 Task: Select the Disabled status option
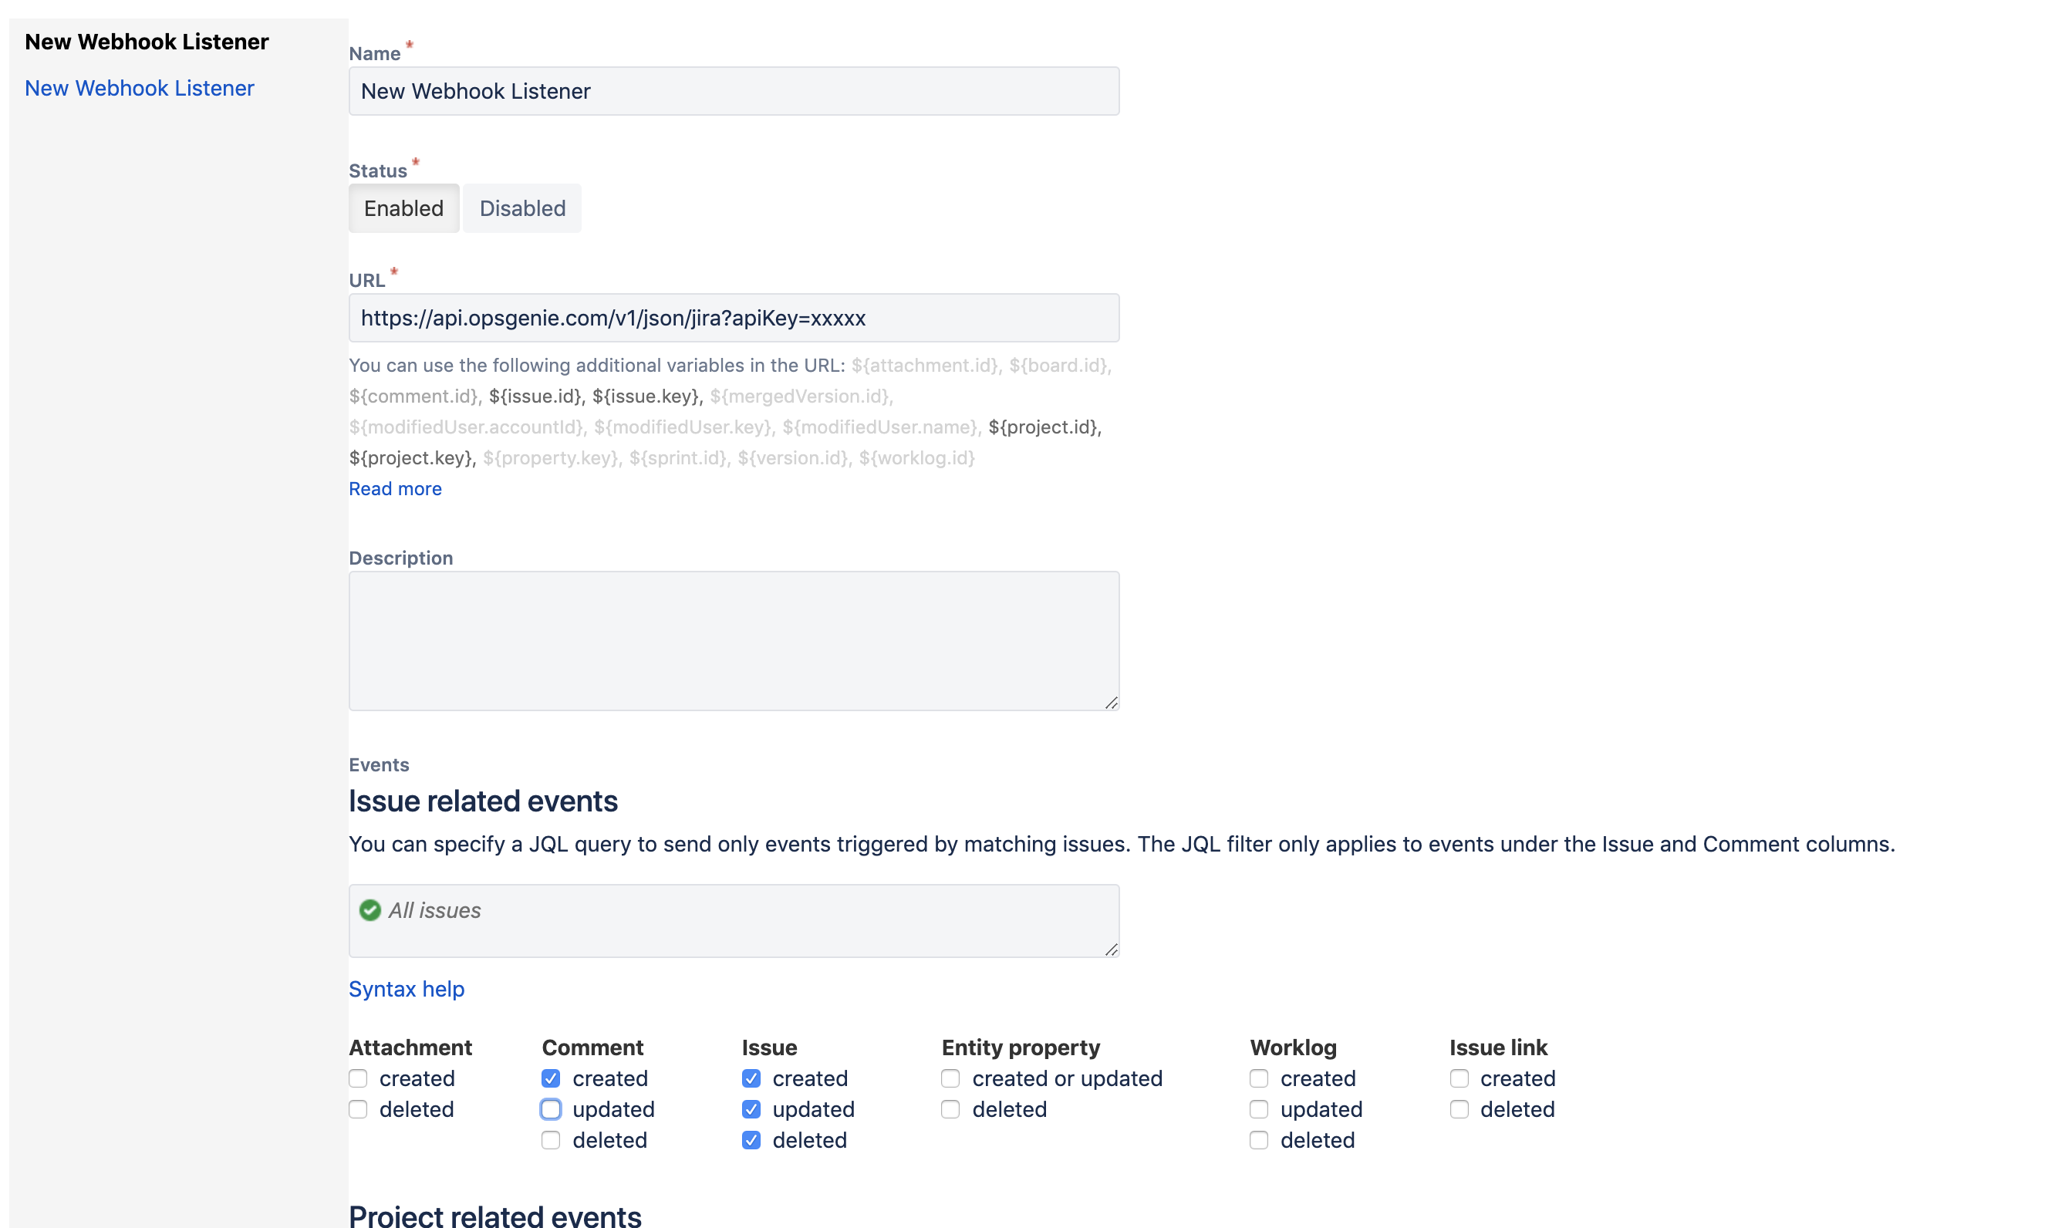point(521,207)
